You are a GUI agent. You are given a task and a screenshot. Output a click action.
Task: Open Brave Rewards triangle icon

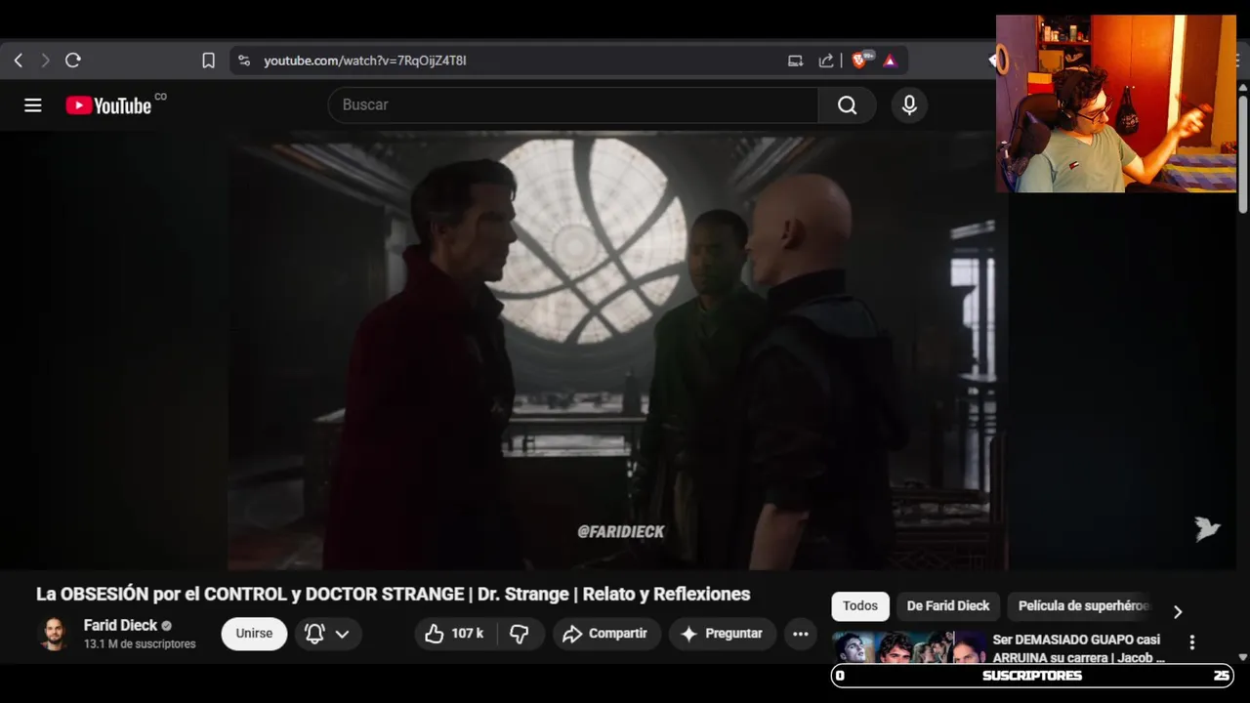point(890,61)
